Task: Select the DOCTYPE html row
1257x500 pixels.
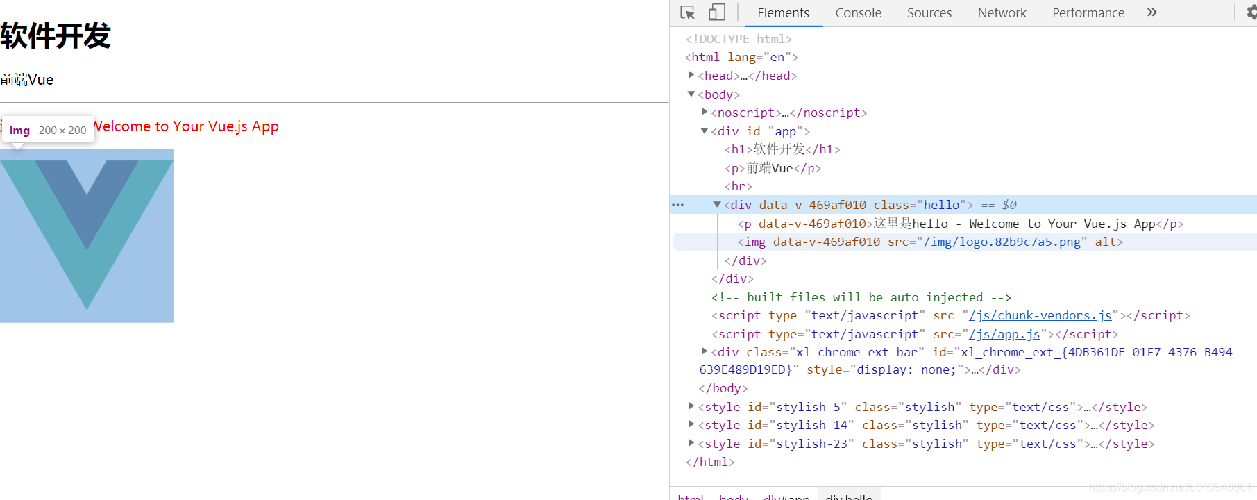Action: 739,39
